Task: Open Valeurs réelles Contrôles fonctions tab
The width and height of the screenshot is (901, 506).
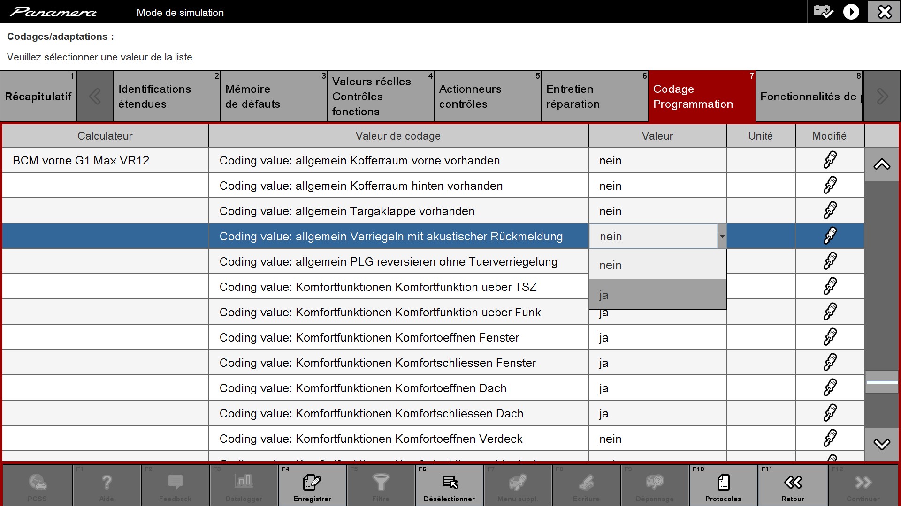Action: pos(381,97)
